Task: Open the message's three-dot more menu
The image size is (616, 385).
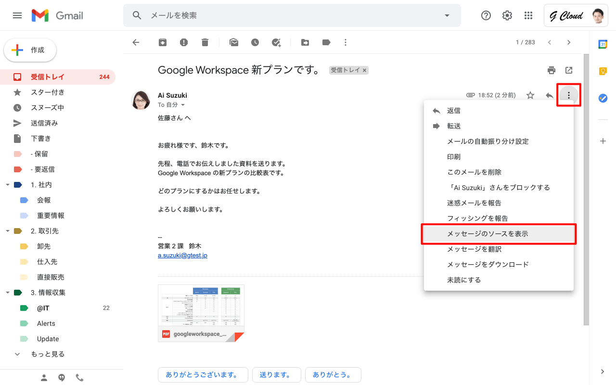Action: pos(569,95)
